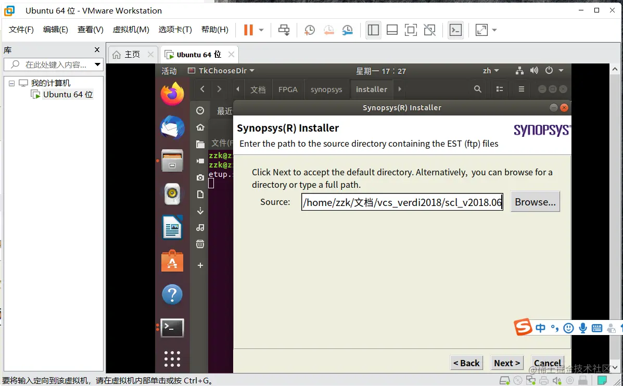Open the snapshot manager icon
This screenshot has height=386, width=623.
point(347,30)
